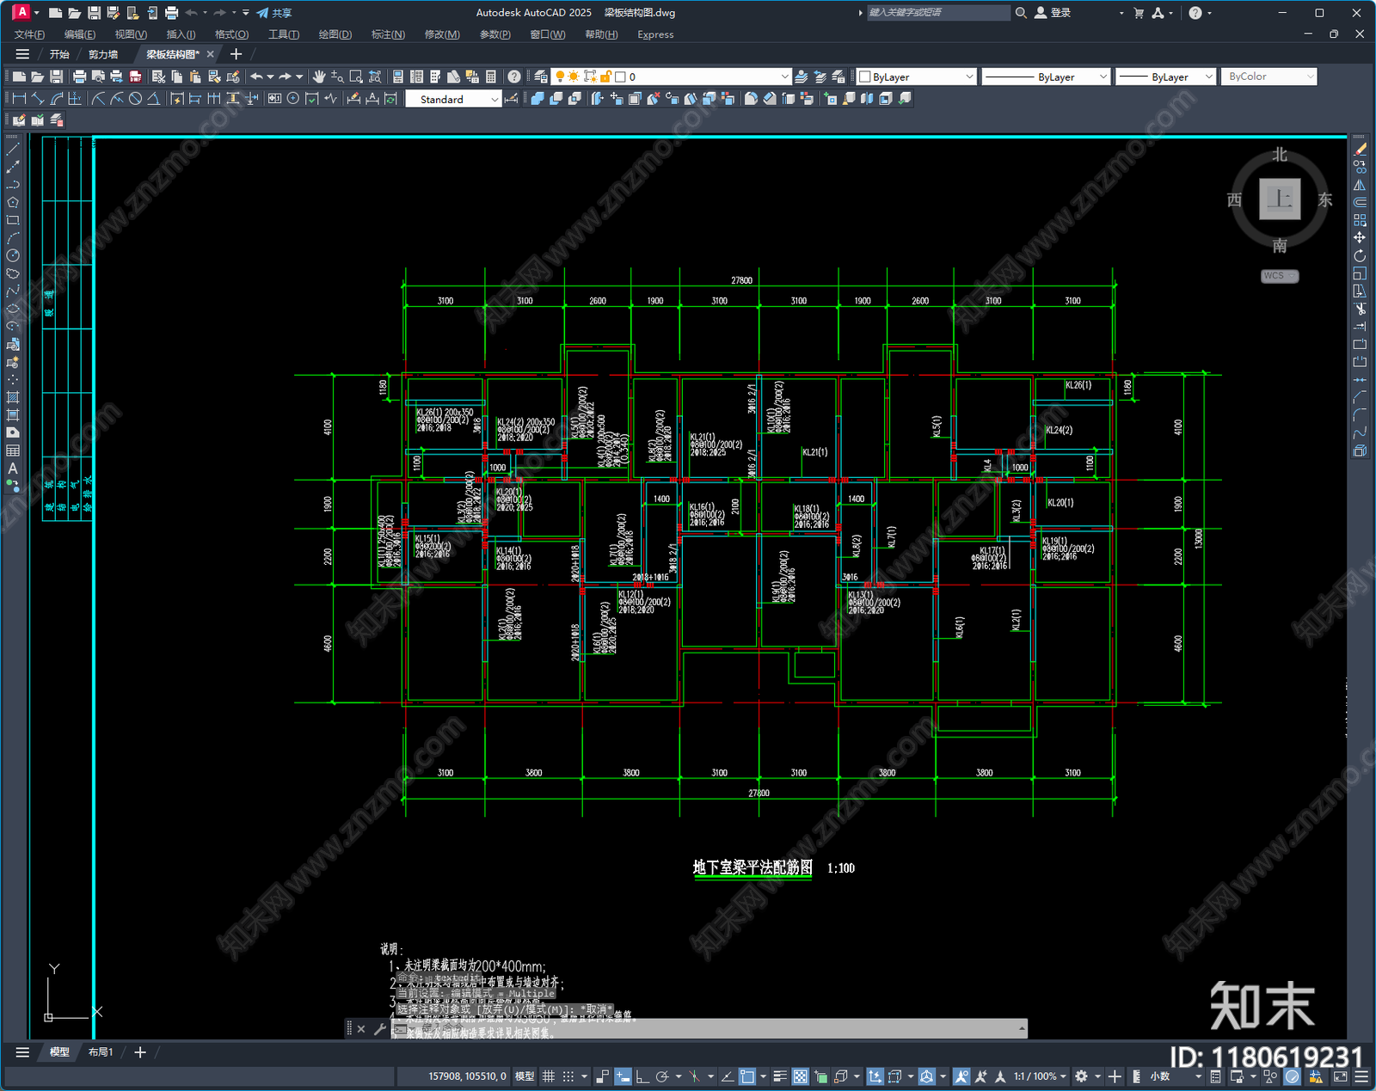Image resolution: width=1376 pixels, height=1091 pixels.
Task: Select the Hatch tool in draw toolbar
Action: (x=12, y=397)
